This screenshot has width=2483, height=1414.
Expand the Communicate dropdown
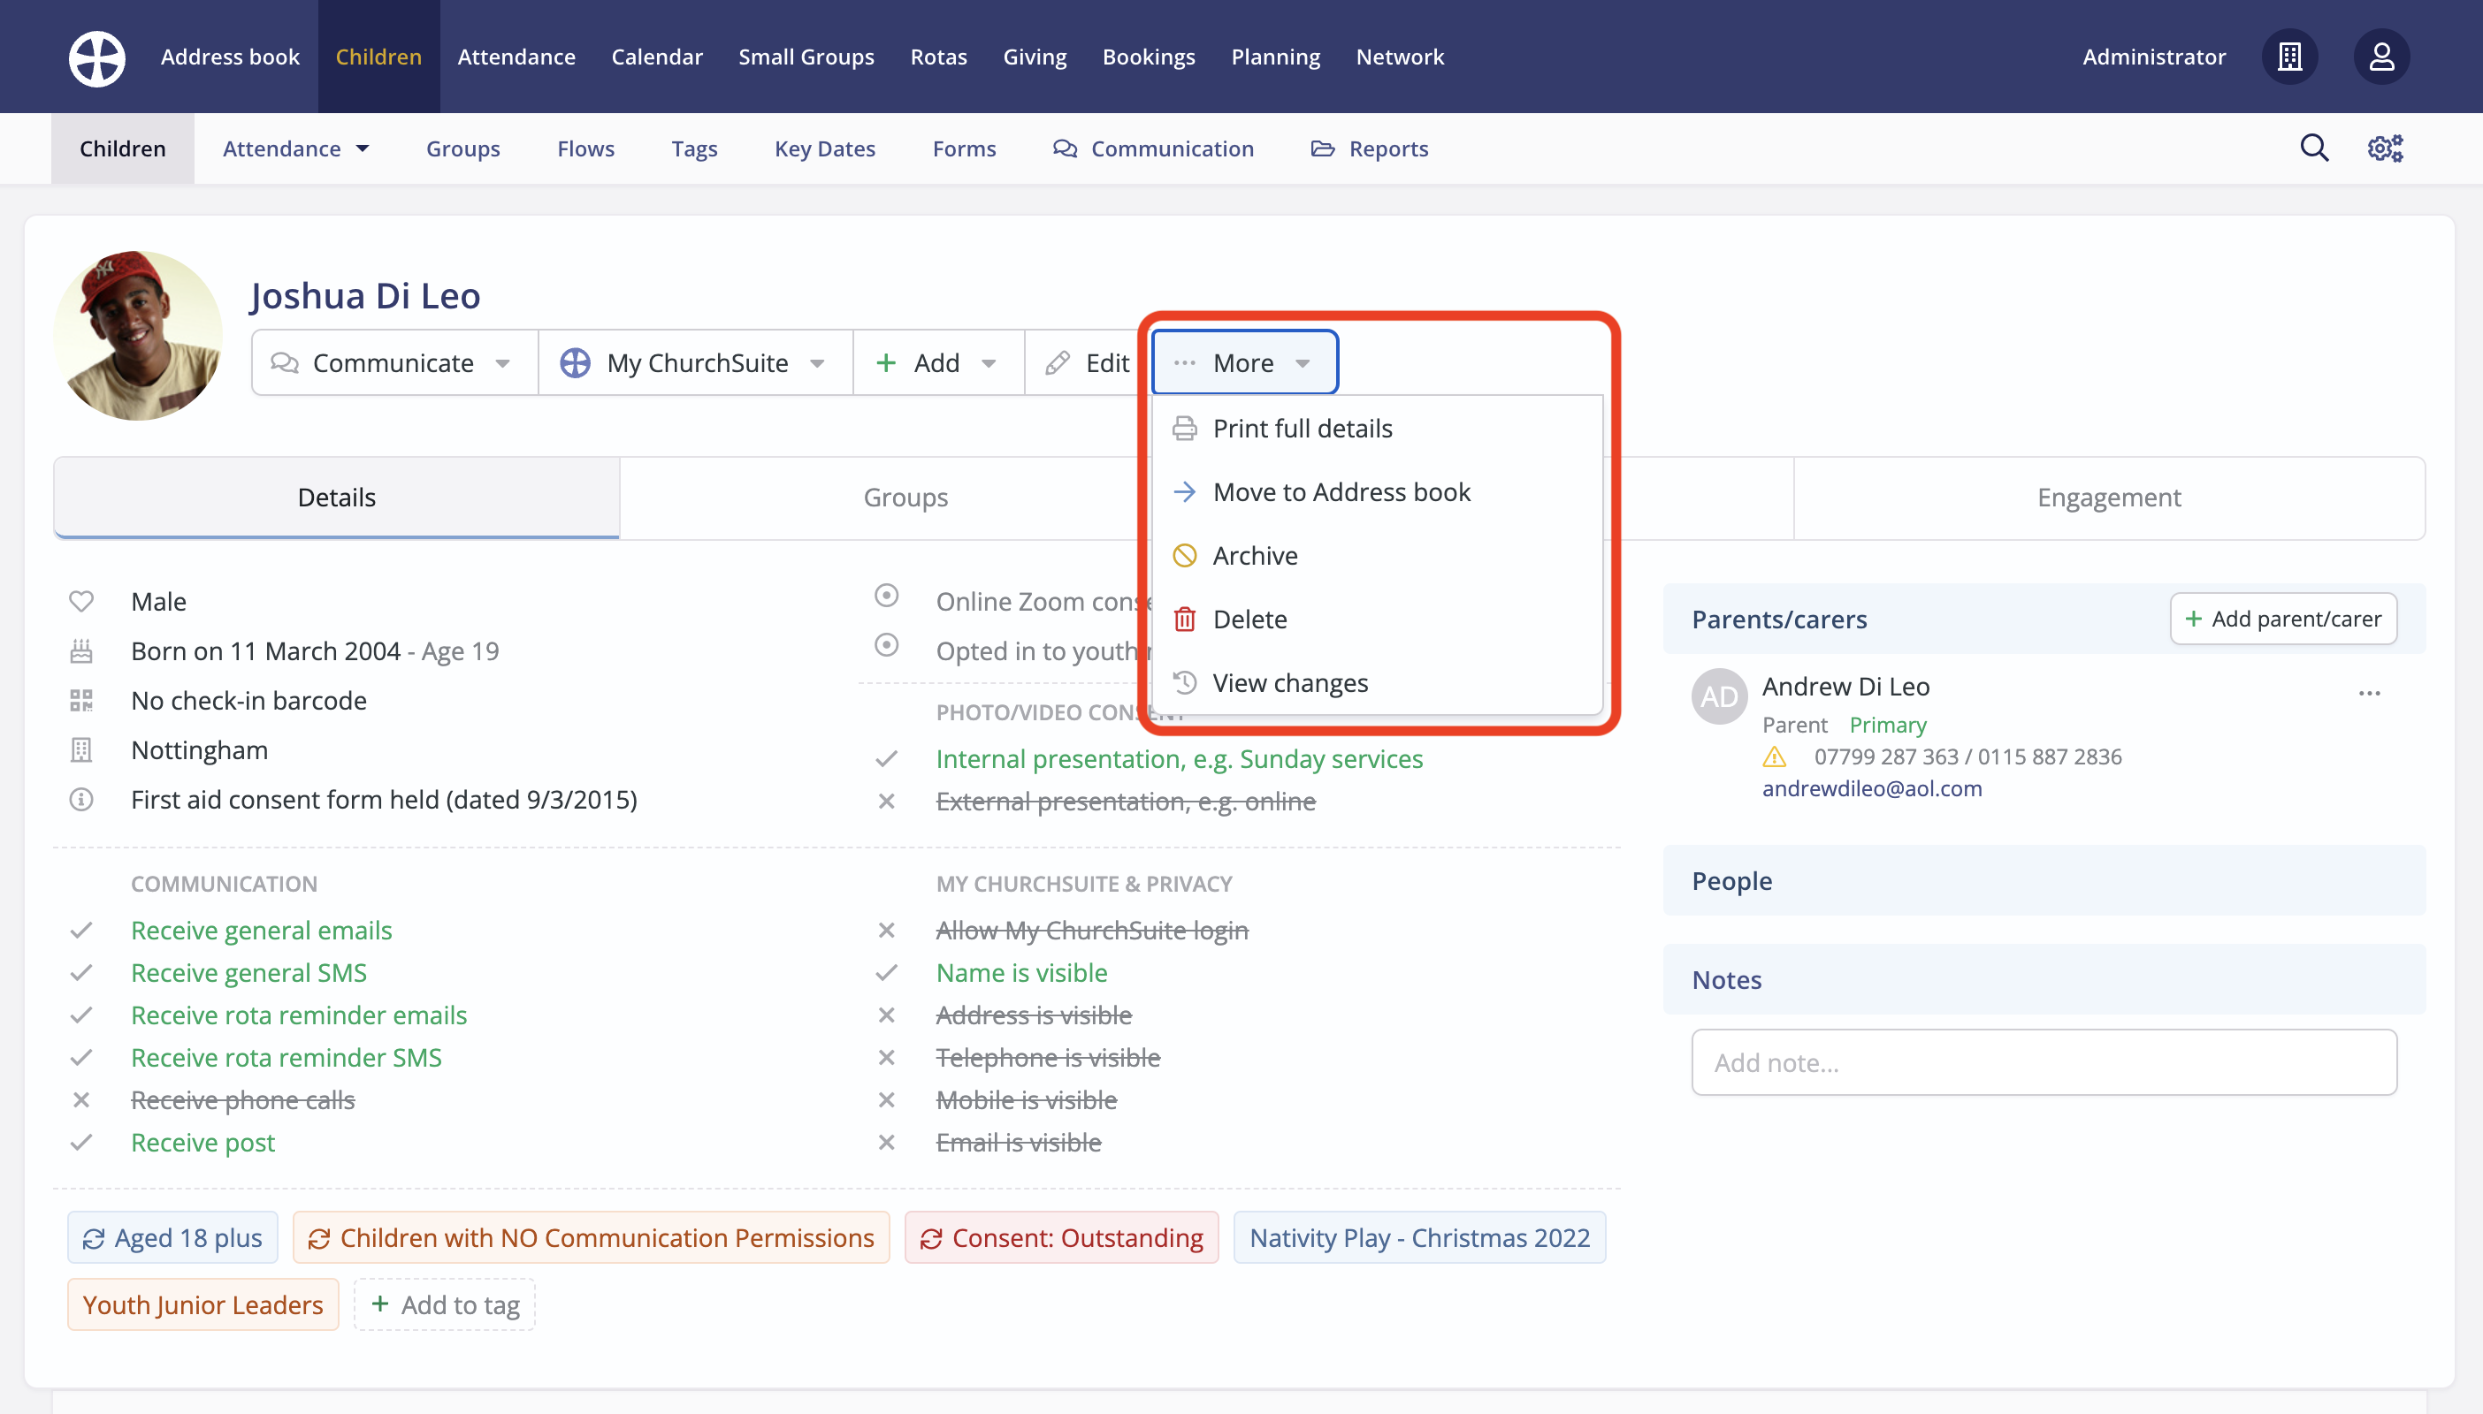(394, 362)
